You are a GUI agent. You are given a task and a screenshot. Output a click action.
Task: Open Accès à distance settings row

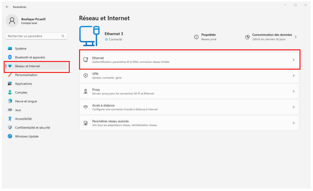[x=189, y=107]
